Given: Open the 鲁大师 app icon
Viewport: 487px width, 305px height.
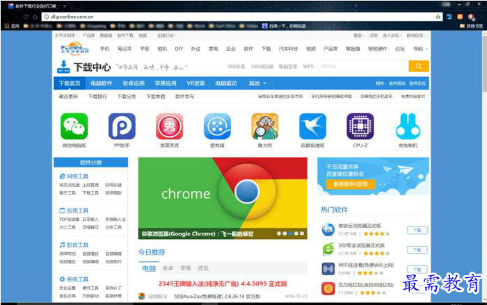Looking at the screenshot, I should pos(265,126).
